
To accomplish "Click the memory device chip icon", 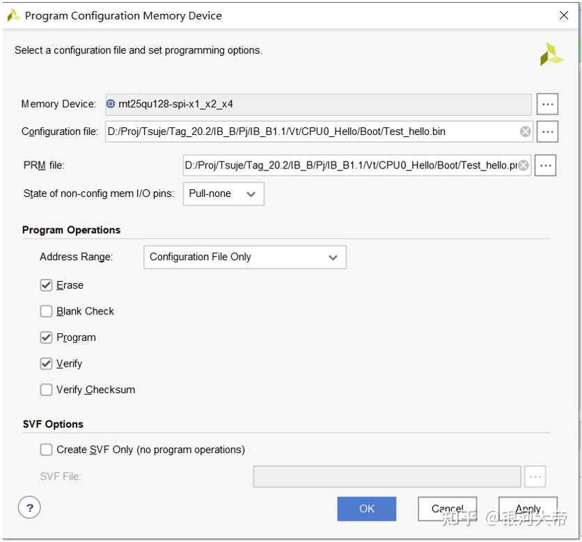I will click(111, 104).
